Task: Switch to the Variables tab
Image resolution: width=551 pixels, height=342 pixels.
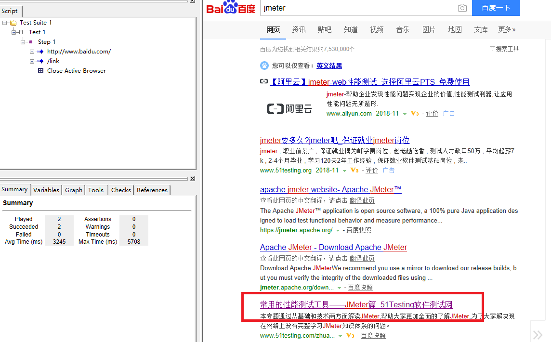Action: tap(46, 190)
